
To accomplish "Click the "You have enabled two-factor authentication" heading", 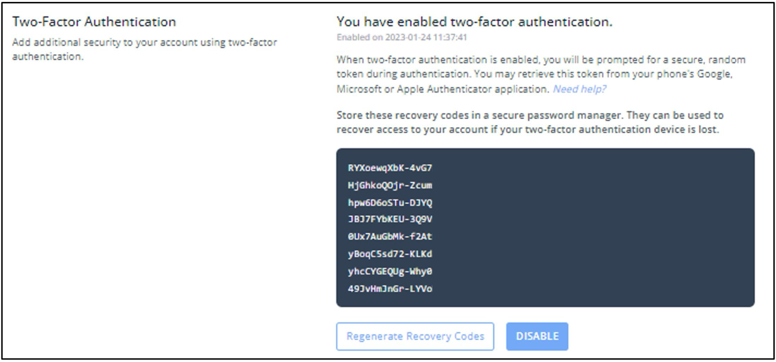I will point(474,22).
